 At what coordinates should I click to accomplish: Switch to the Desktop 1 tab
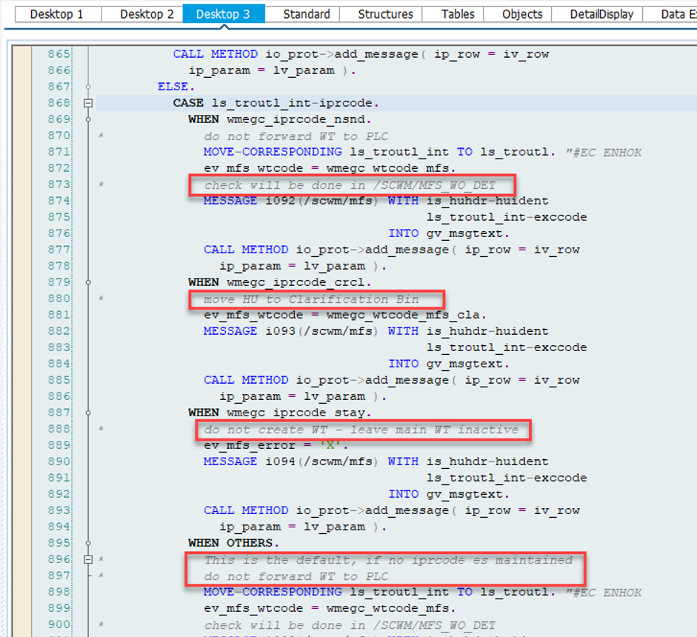(57, 14)
